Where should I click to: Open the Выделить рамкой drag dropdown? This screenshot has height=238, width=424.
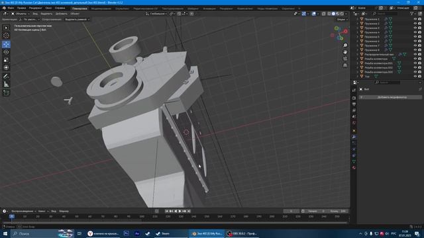click(x=78, y=19)
